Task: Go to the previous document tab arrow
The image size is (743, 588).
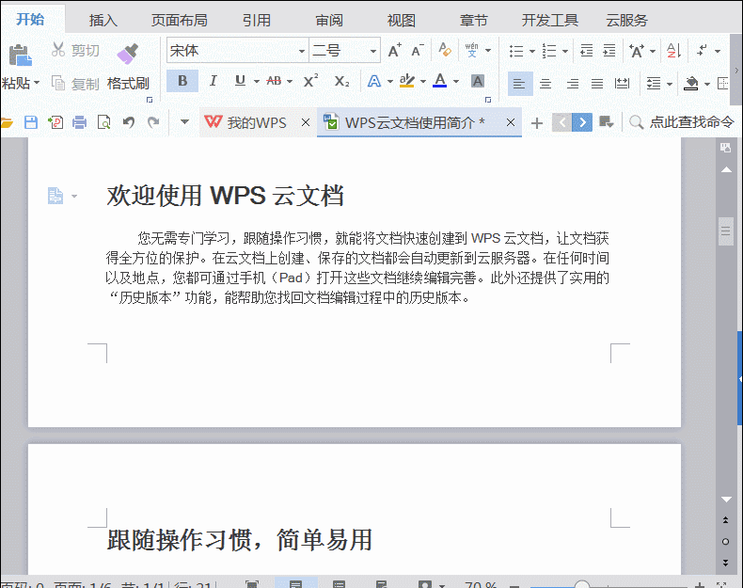Action: [562, 122]
